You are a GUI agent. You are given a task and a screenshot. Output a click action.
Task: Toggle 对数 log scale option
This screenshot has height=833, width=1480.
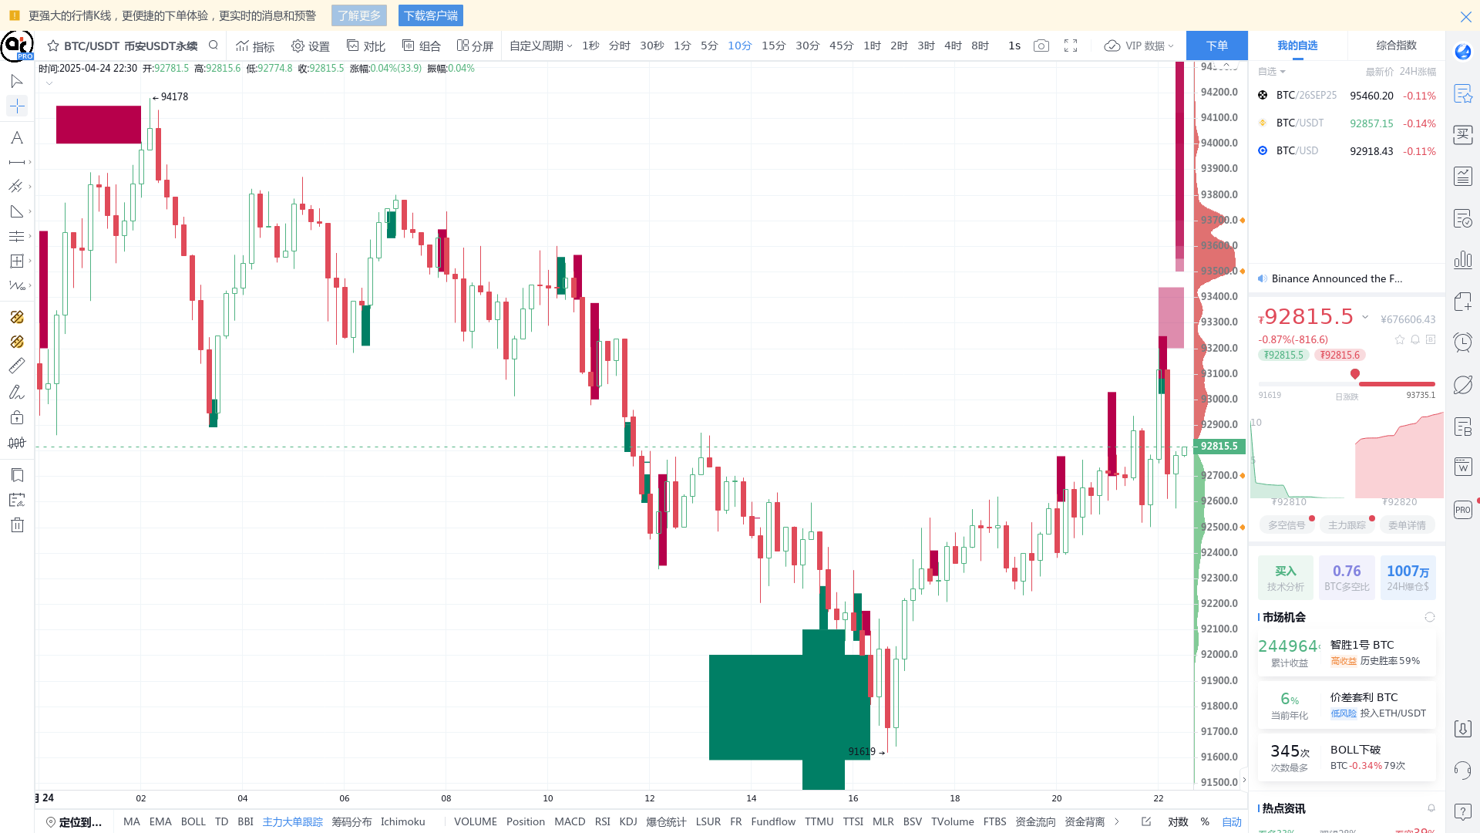point(1178,822)
